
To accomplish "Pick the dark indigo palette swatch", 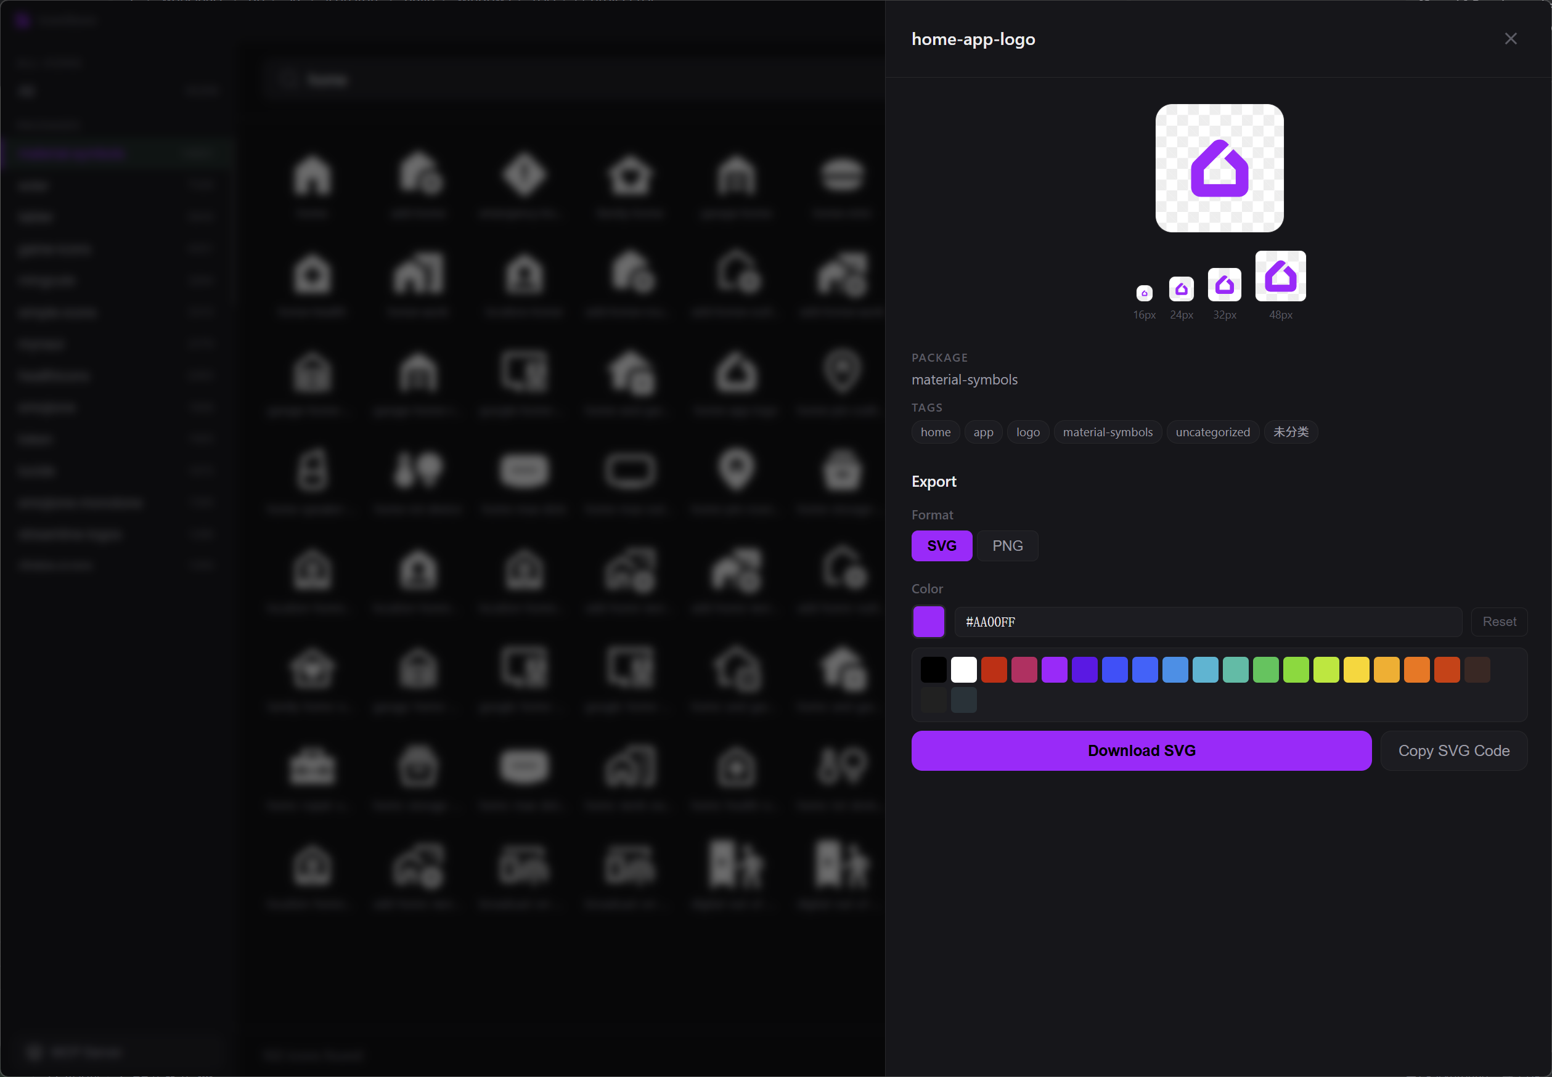I will (1084, 669).
